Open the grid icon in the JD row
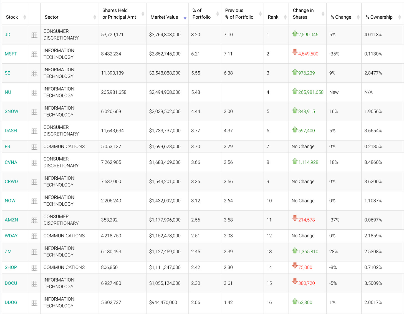The image size is (404, 314). click(34, 35)
